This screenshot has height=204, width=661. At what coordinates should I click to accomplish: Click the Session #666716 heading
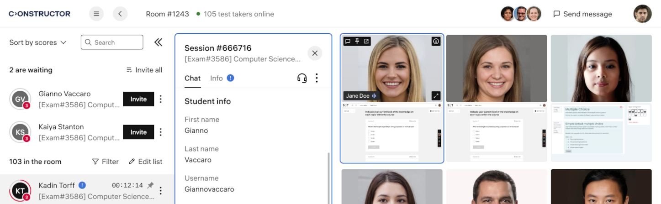pos(218,48)
